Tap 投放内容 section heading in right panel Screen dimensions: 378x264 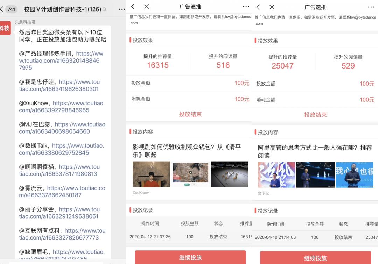[x=268, y=132]
